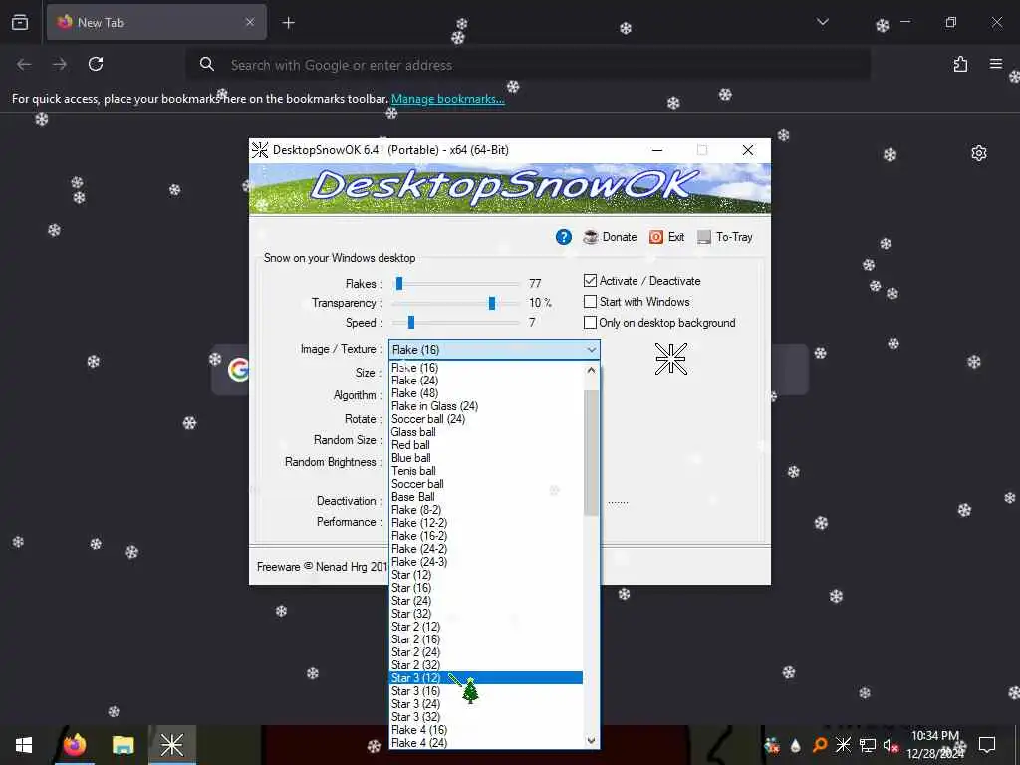Click the Firefox address search field
This screenshot has height=765, width=1020.
pyautogui.click(x=528, y=65)
